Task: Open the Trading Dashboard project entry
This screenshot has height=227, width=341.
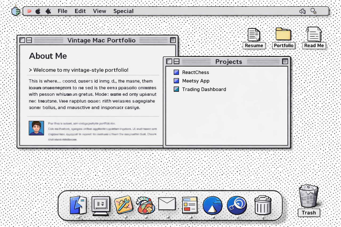Action: pyautogui.click(x=204, y=89)
